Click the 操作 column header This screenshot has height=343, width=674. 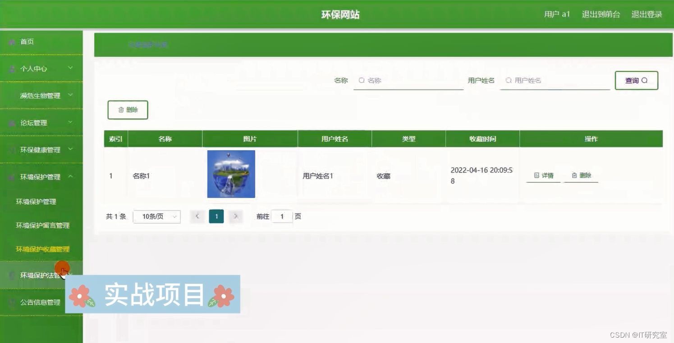591,139
